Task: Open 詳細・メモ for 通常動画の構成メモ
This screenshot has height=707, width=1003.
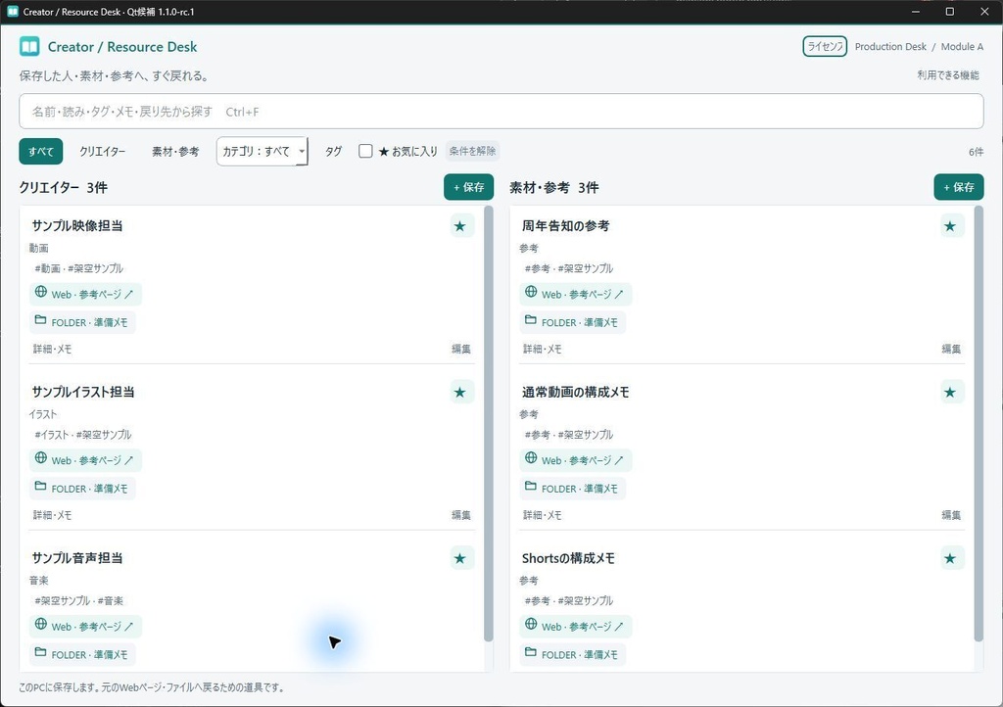Action: pos(543,515)
